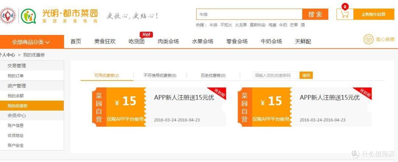This screenshot has width=398, height=162.
Task: Select hot search term 莫斯利安
Action: pos(258,25)
